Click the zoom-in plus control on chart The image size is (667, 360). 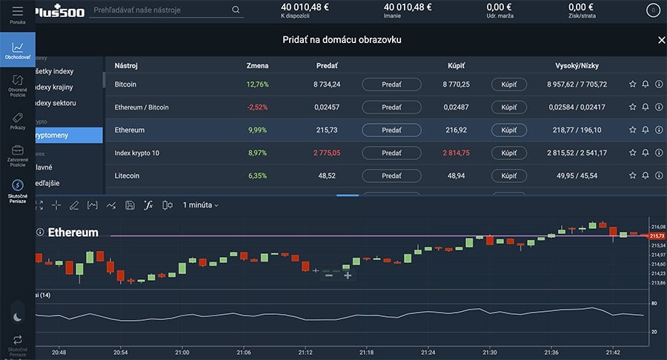[x=348, y=276]
